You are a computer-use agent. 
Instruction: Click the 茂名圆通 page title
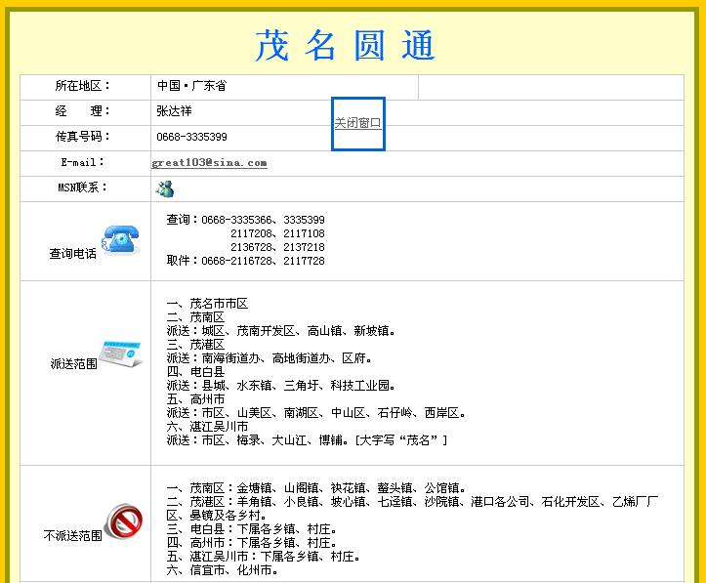[x=346, y=45]
